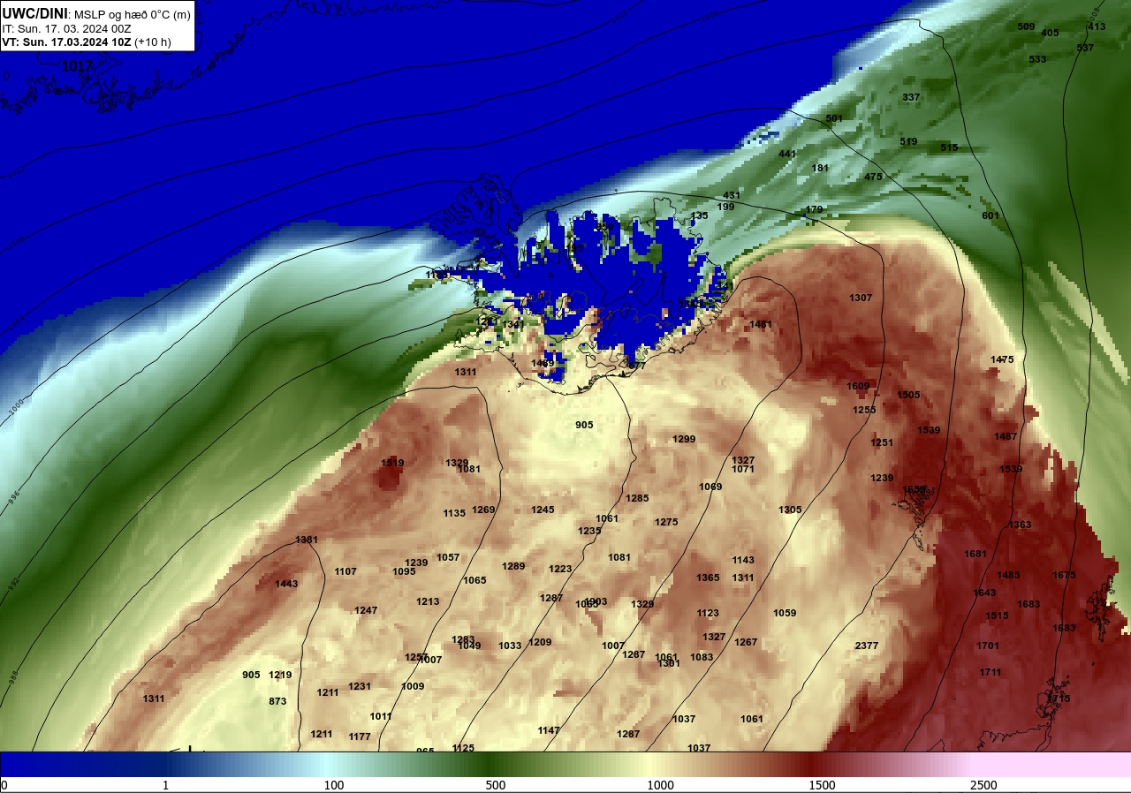1131x793 pixels.
Task: Select the 1505 value label
Action: (908, 395)
